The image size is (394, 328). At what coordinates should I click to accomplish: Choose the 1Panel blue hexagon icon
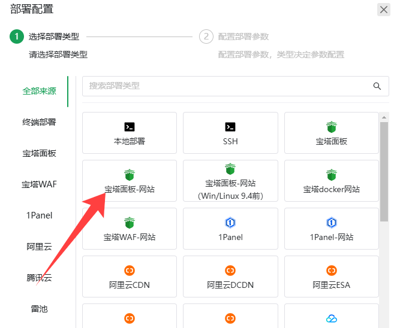tap(230, 223)
